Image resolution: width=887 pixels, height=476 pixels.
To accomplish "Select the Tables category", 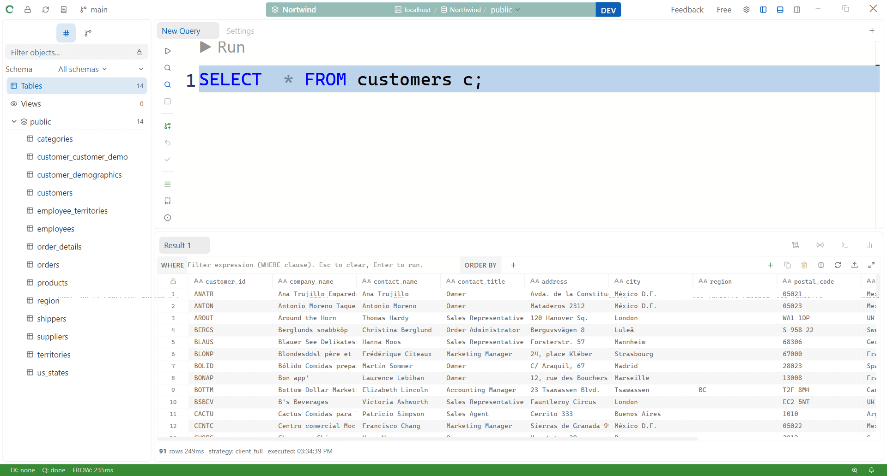I will tap(77, 86).
